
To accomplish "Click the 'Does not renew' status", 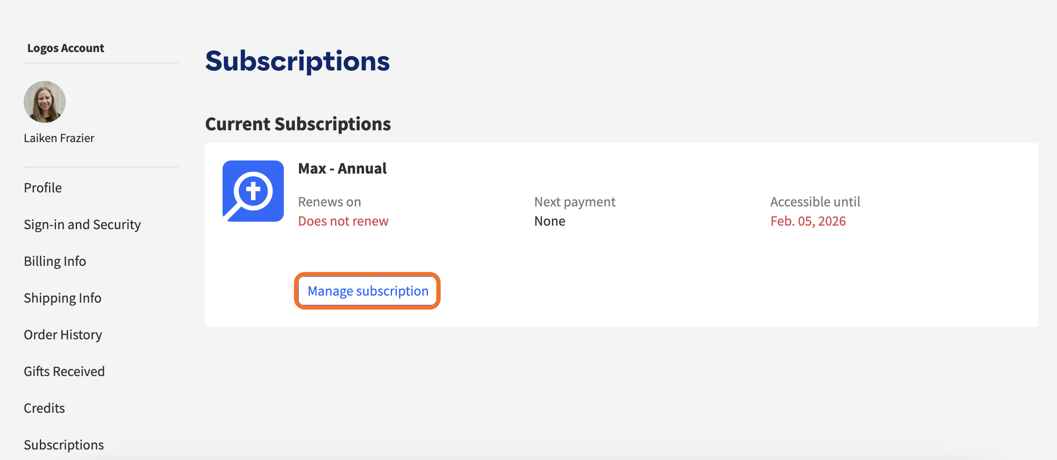I will click(x=343, y=221).
